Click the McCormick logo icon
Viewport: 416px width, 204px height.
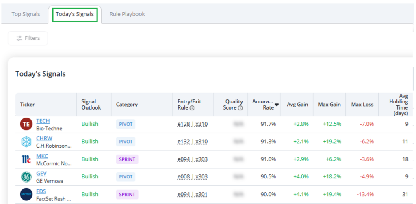pyautogui.click(x=26, y=159)
